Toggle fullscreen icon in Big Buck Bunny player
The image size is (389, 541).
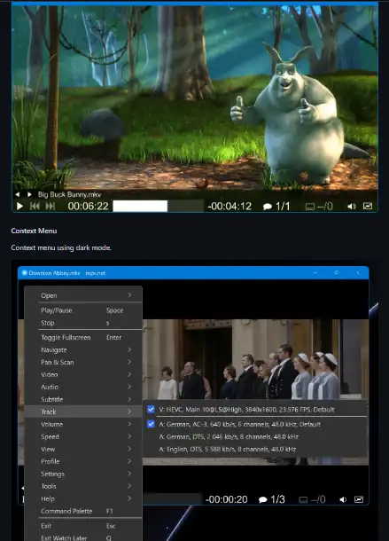pyautogui.click(x=368, y=206)
